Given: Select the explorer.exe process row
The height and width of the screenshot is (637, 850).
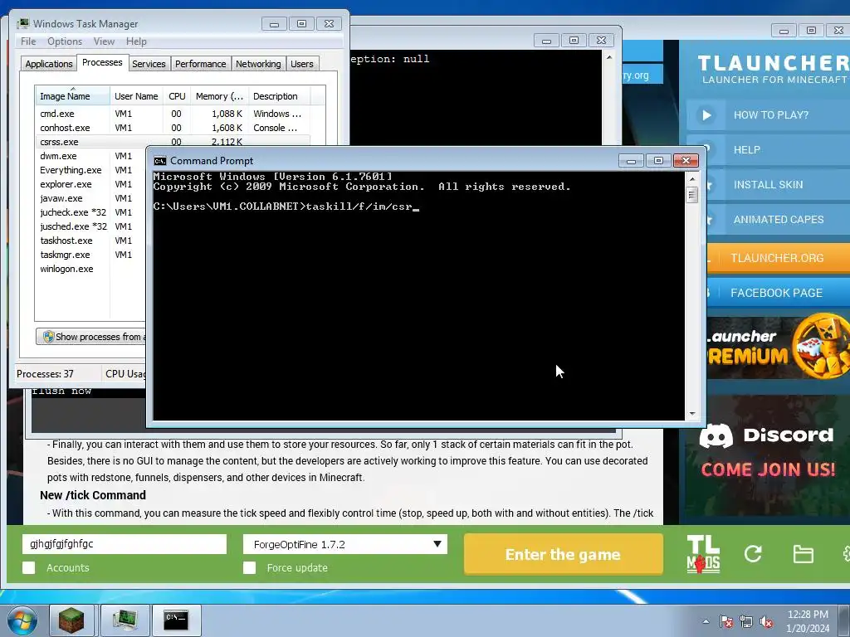Looking at the screenshot, I should (91, 184).
